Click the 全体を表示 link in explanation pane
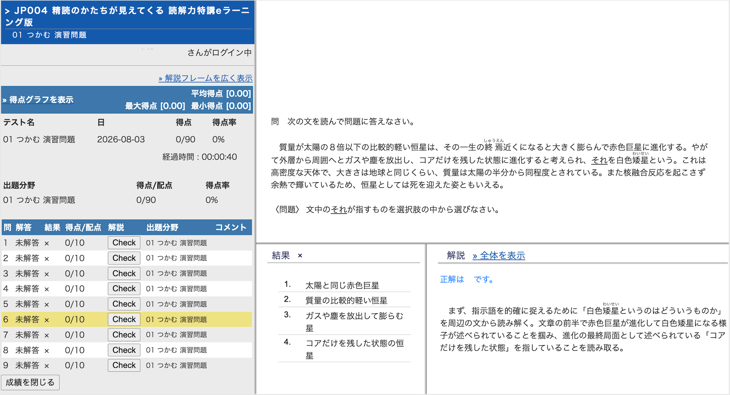Image resolution: width=730 pixels, height=395 pixels. pos(499,256)
